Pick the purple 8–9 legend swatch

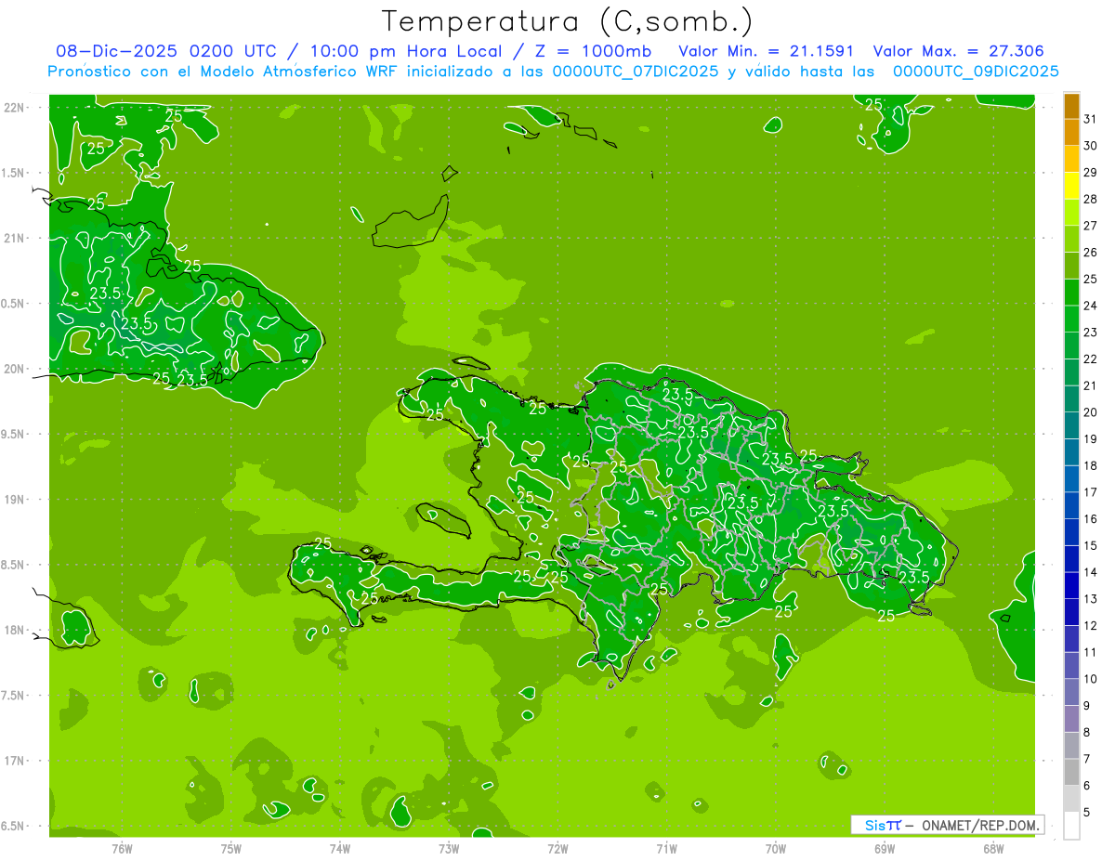(1071, 719)
